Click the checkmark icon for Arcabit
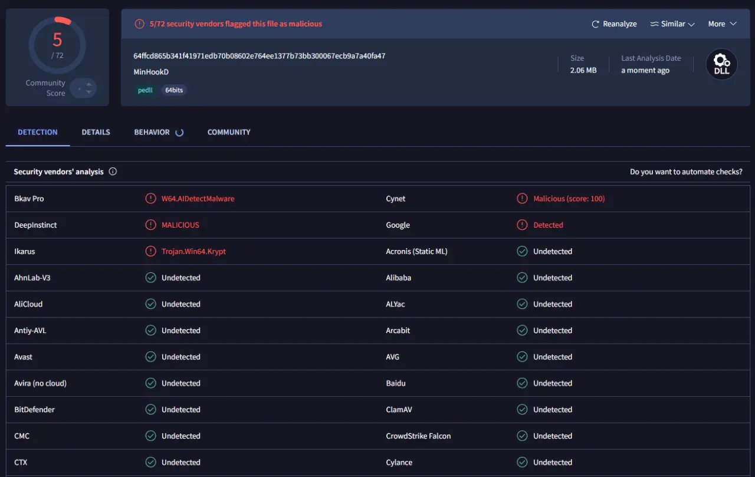 (522, 331)
